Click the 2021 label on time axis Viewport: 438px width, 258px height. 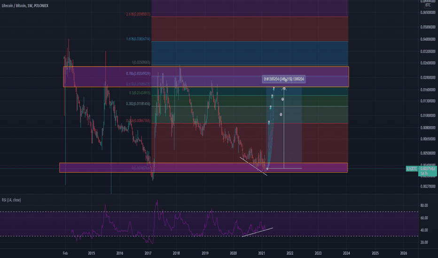tap(262, 253)
